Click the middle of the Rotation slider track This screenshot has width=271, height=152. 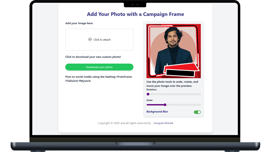click(174, 94)
